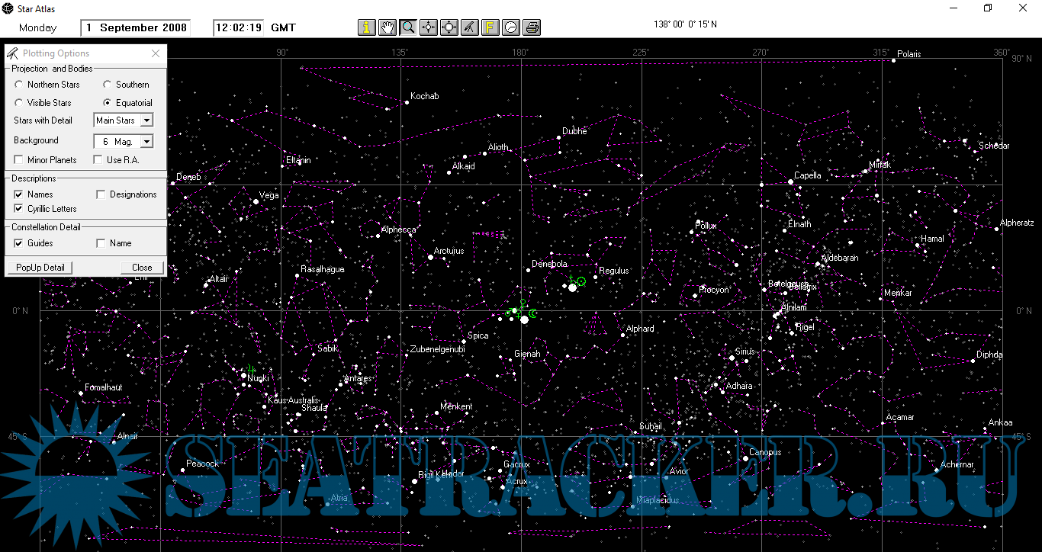1042x552 pixels.
Task: Open the telescope plotting options tool
Action: (x=470, y=27)
